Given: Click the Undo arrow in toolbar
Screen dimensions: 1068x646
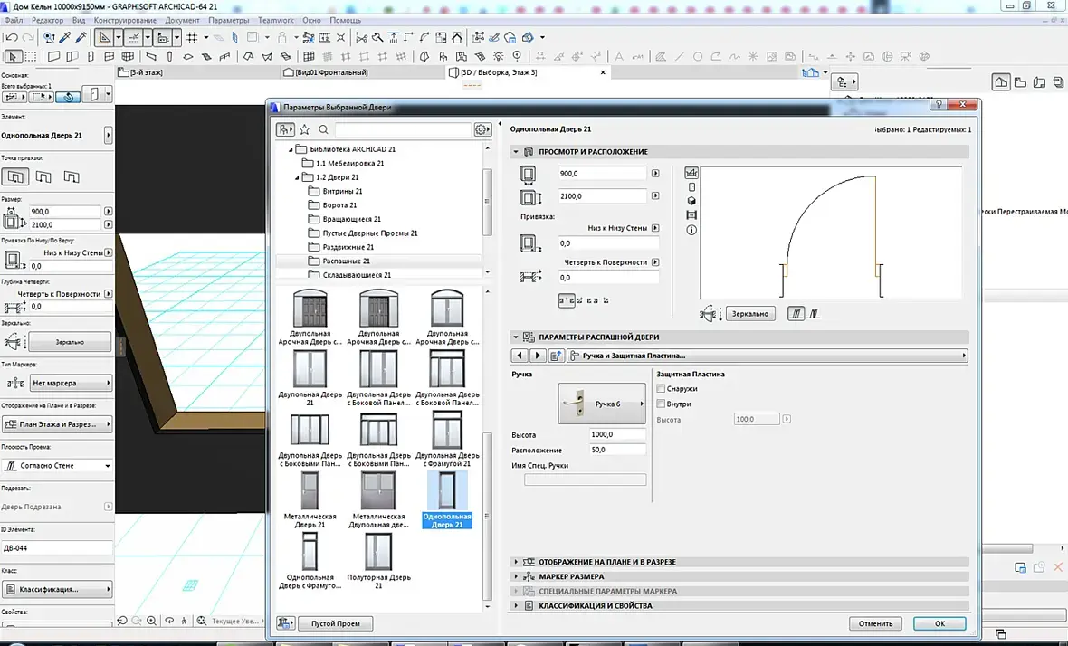Looking at the screenshot, I should (x=11, y=38).
